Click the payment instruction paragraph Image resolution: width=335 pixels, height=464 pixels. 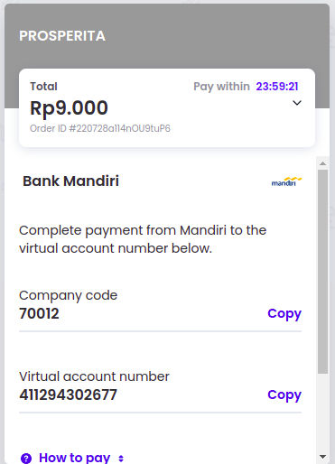pyautogui.click(x=143, y=239)
